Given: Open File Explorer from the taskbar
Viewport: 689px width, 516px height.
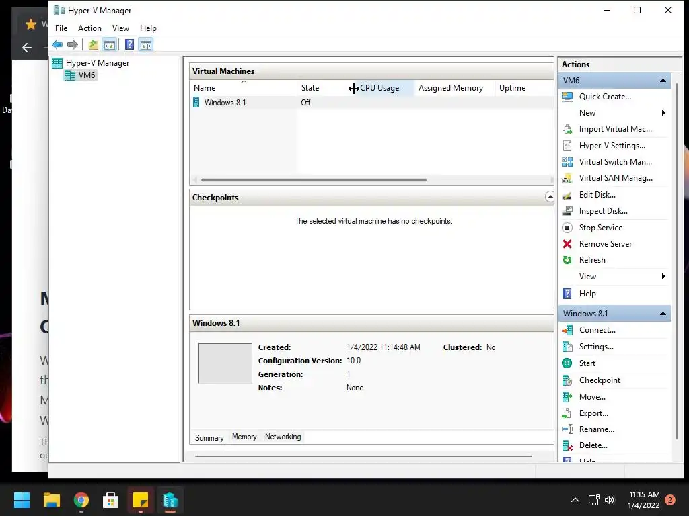Looking at the screenshot, I should pyautogui.click(x=51, y=500).
